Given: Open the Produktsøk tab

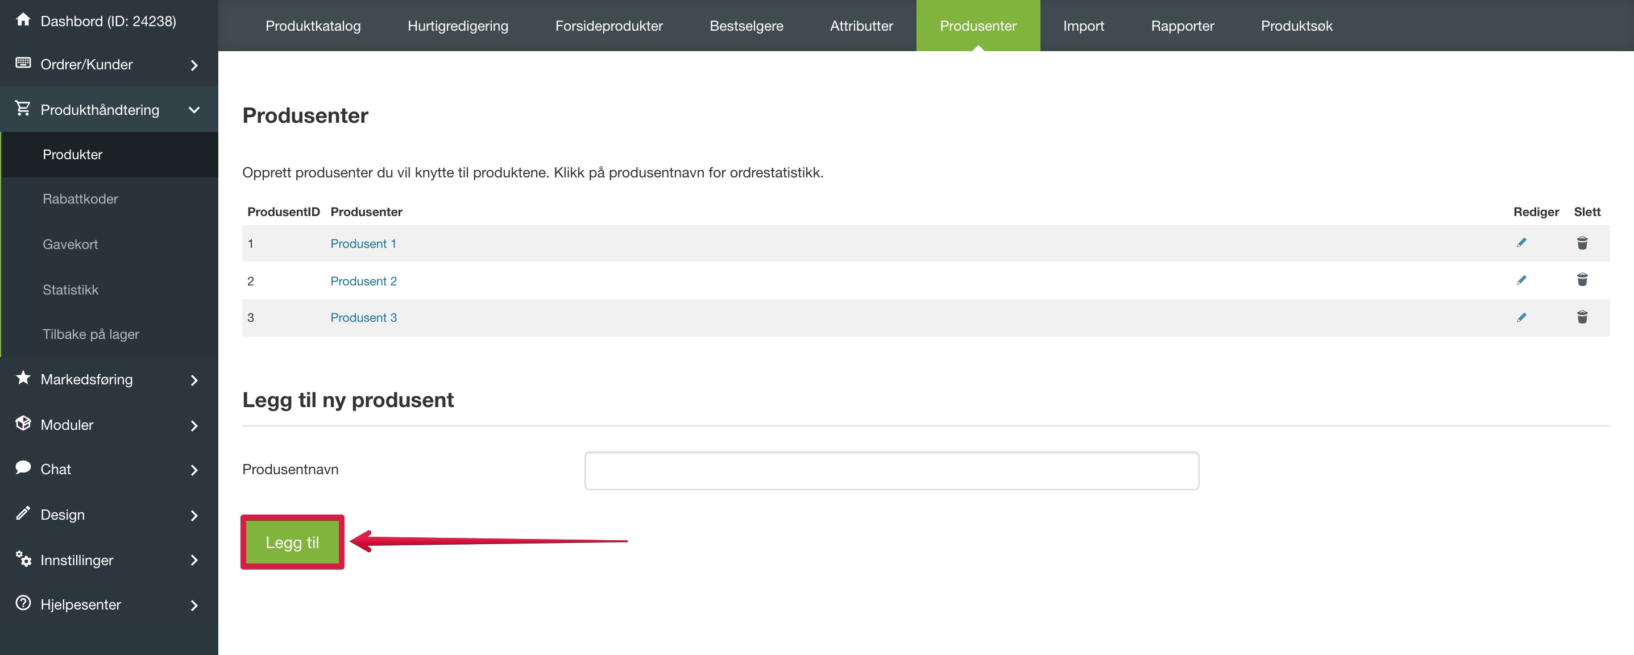Looking at the screenshot, I should (x=1296, y=26).
